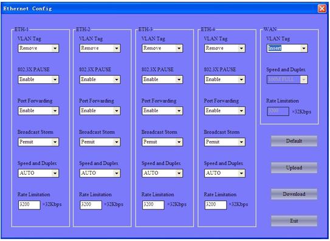Open WAN VLAN Tag dropdown

click(287, 48)
